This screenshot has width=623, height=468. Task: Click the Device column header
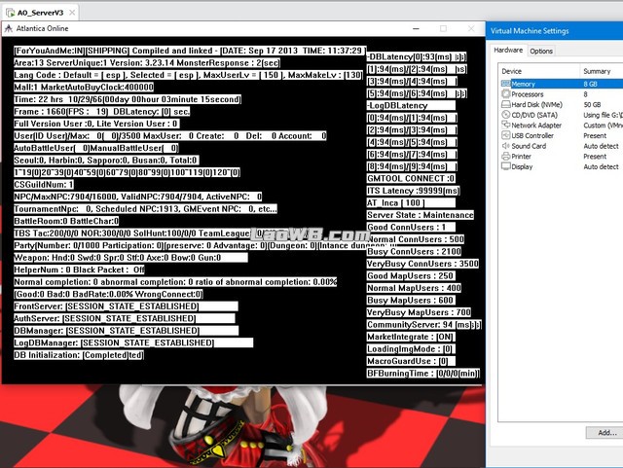(511, 71)
